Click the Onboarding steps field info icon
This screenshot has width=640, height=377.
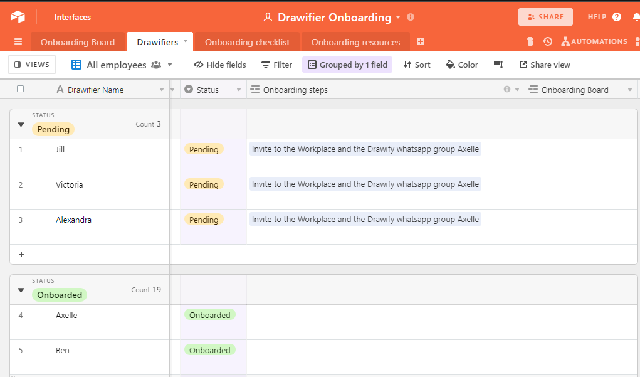tap(507, 89)
